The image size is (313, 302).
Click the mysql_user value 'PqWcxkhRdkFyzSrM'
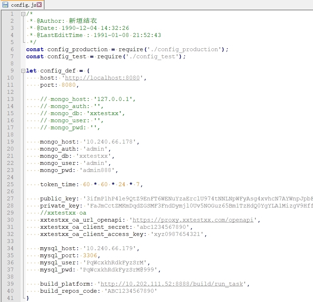(x=115, y=263)
